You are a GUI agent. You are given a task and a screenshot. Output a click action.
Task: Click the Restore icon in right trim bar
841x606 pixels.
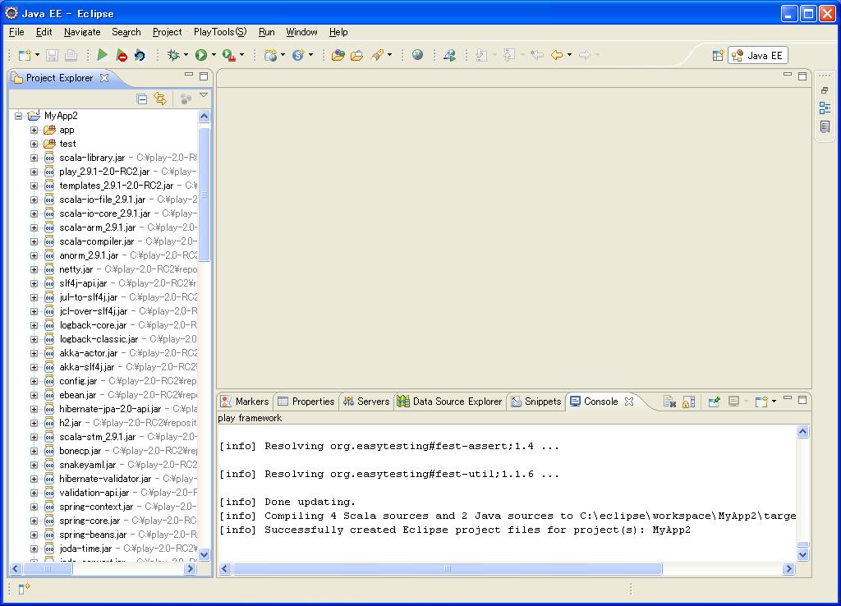(x=825, y=90)
